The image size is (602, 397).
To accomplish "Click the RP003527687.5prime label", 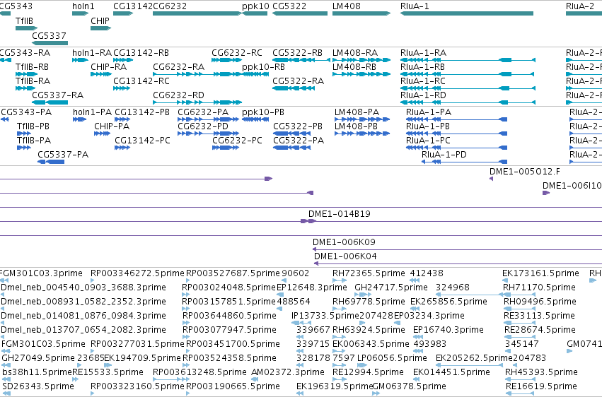I will 233,273.
